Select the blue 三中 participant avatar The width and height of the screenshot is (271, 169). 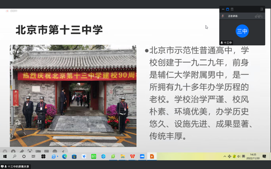coord(242,31)
